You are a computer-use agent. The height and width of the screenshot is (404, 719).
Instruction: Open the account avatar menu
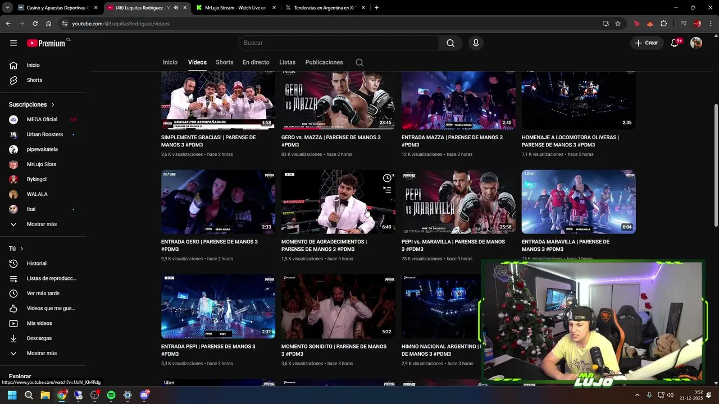(x=696, y=43)
